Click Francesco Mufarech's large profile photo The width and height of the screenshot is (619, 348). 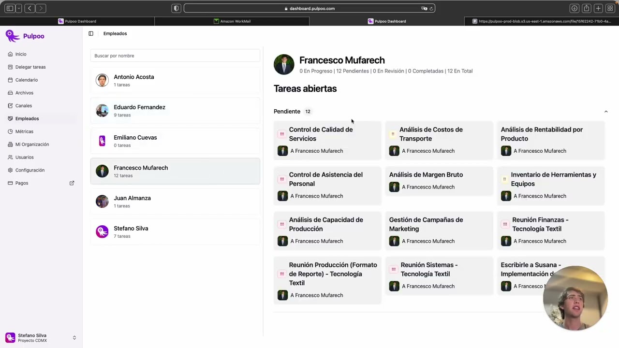pos(284,64)
